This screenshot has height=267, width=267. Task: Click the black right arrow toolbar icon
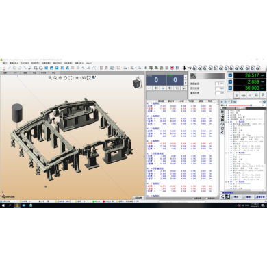click(x=190, y=68)
